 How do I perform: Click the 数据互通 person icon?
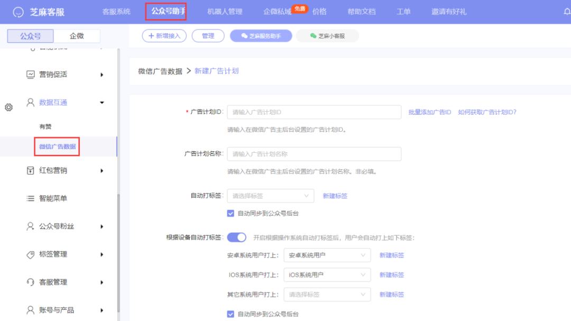tap(30, 103)
